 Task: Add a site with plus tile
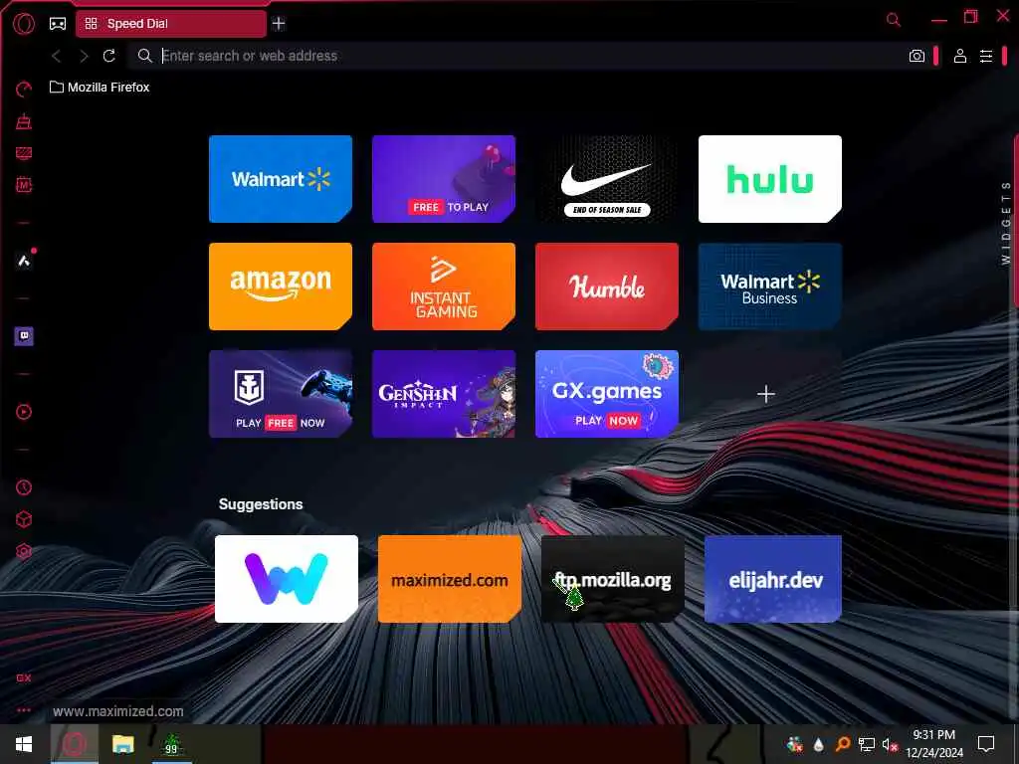[x=766, y=394]
